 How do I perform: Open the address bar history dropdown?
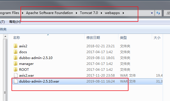[x=152, y=13]
